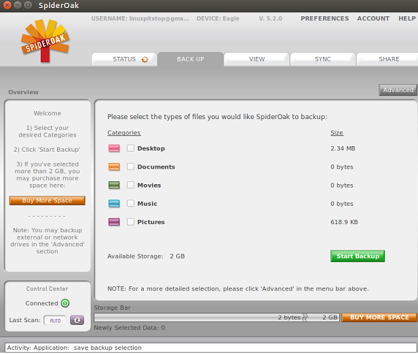Click the rescan refresh icon button
Image resolution: width=418 pixels, height=354 pixels.
[x=77, y=320]
